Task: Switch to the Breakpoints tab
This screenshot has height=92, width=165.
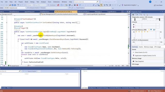Action: point(92,88)
